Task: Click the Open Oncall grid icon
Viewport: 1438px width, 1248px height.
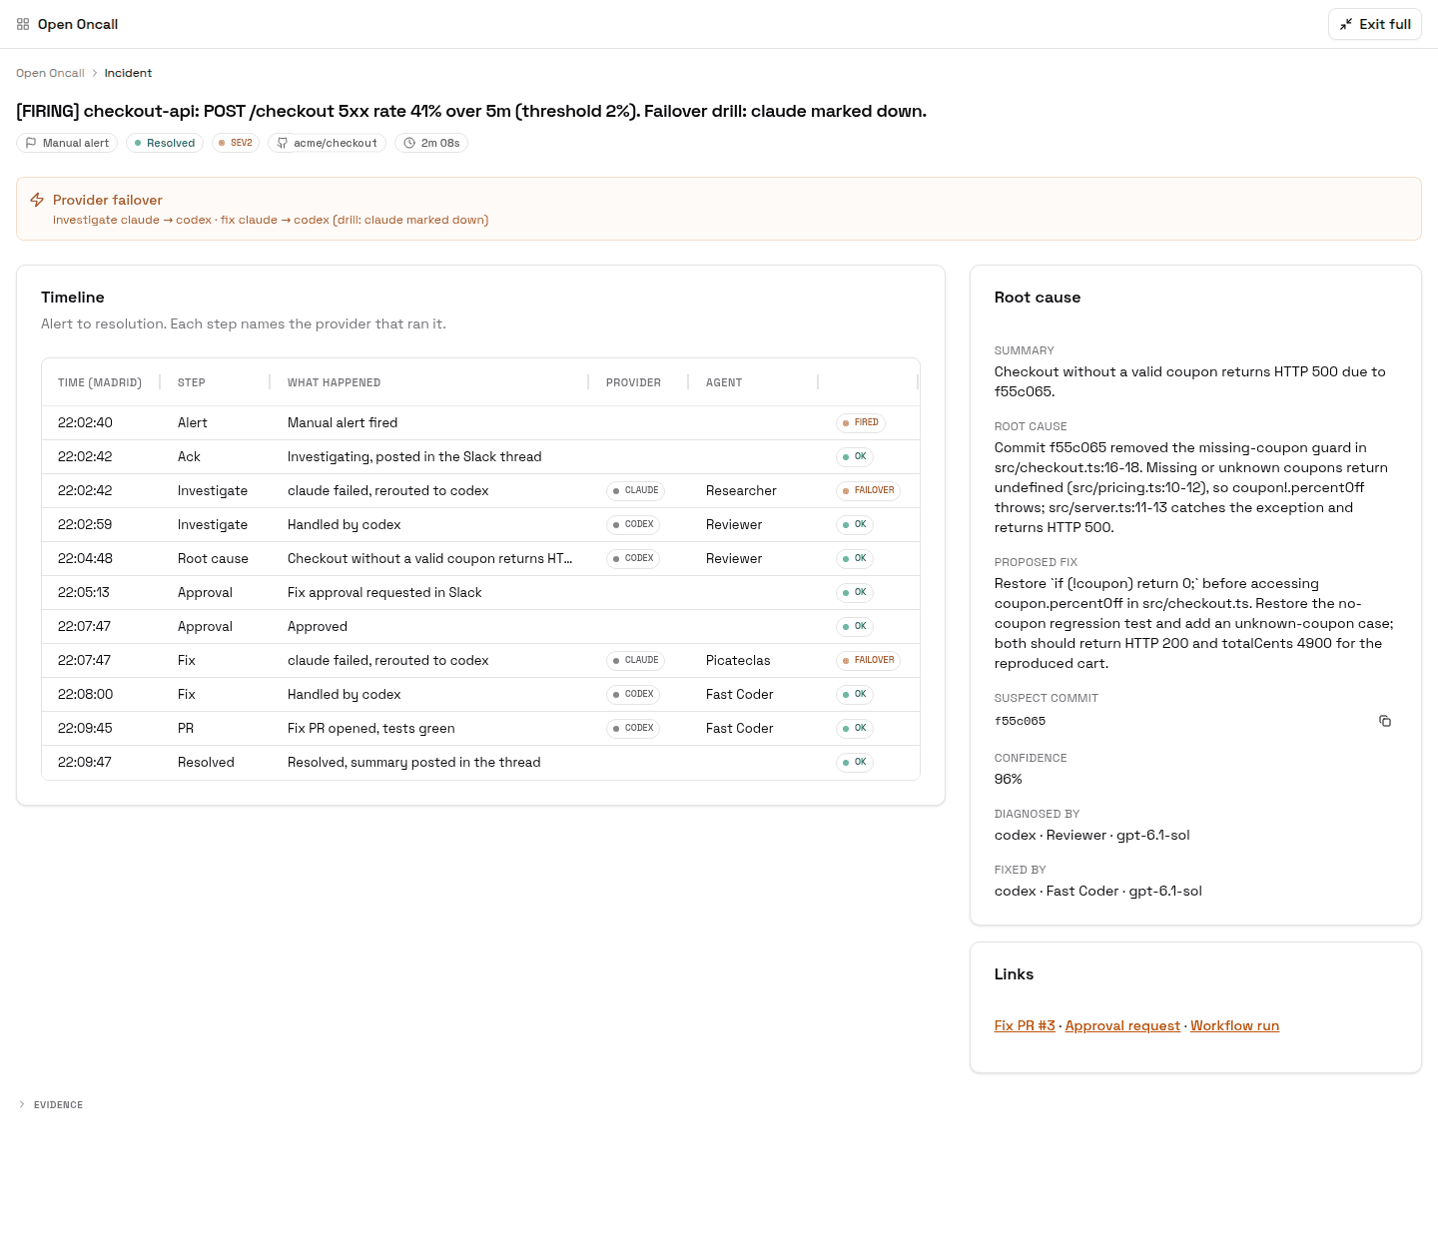Action: (23, 24)
